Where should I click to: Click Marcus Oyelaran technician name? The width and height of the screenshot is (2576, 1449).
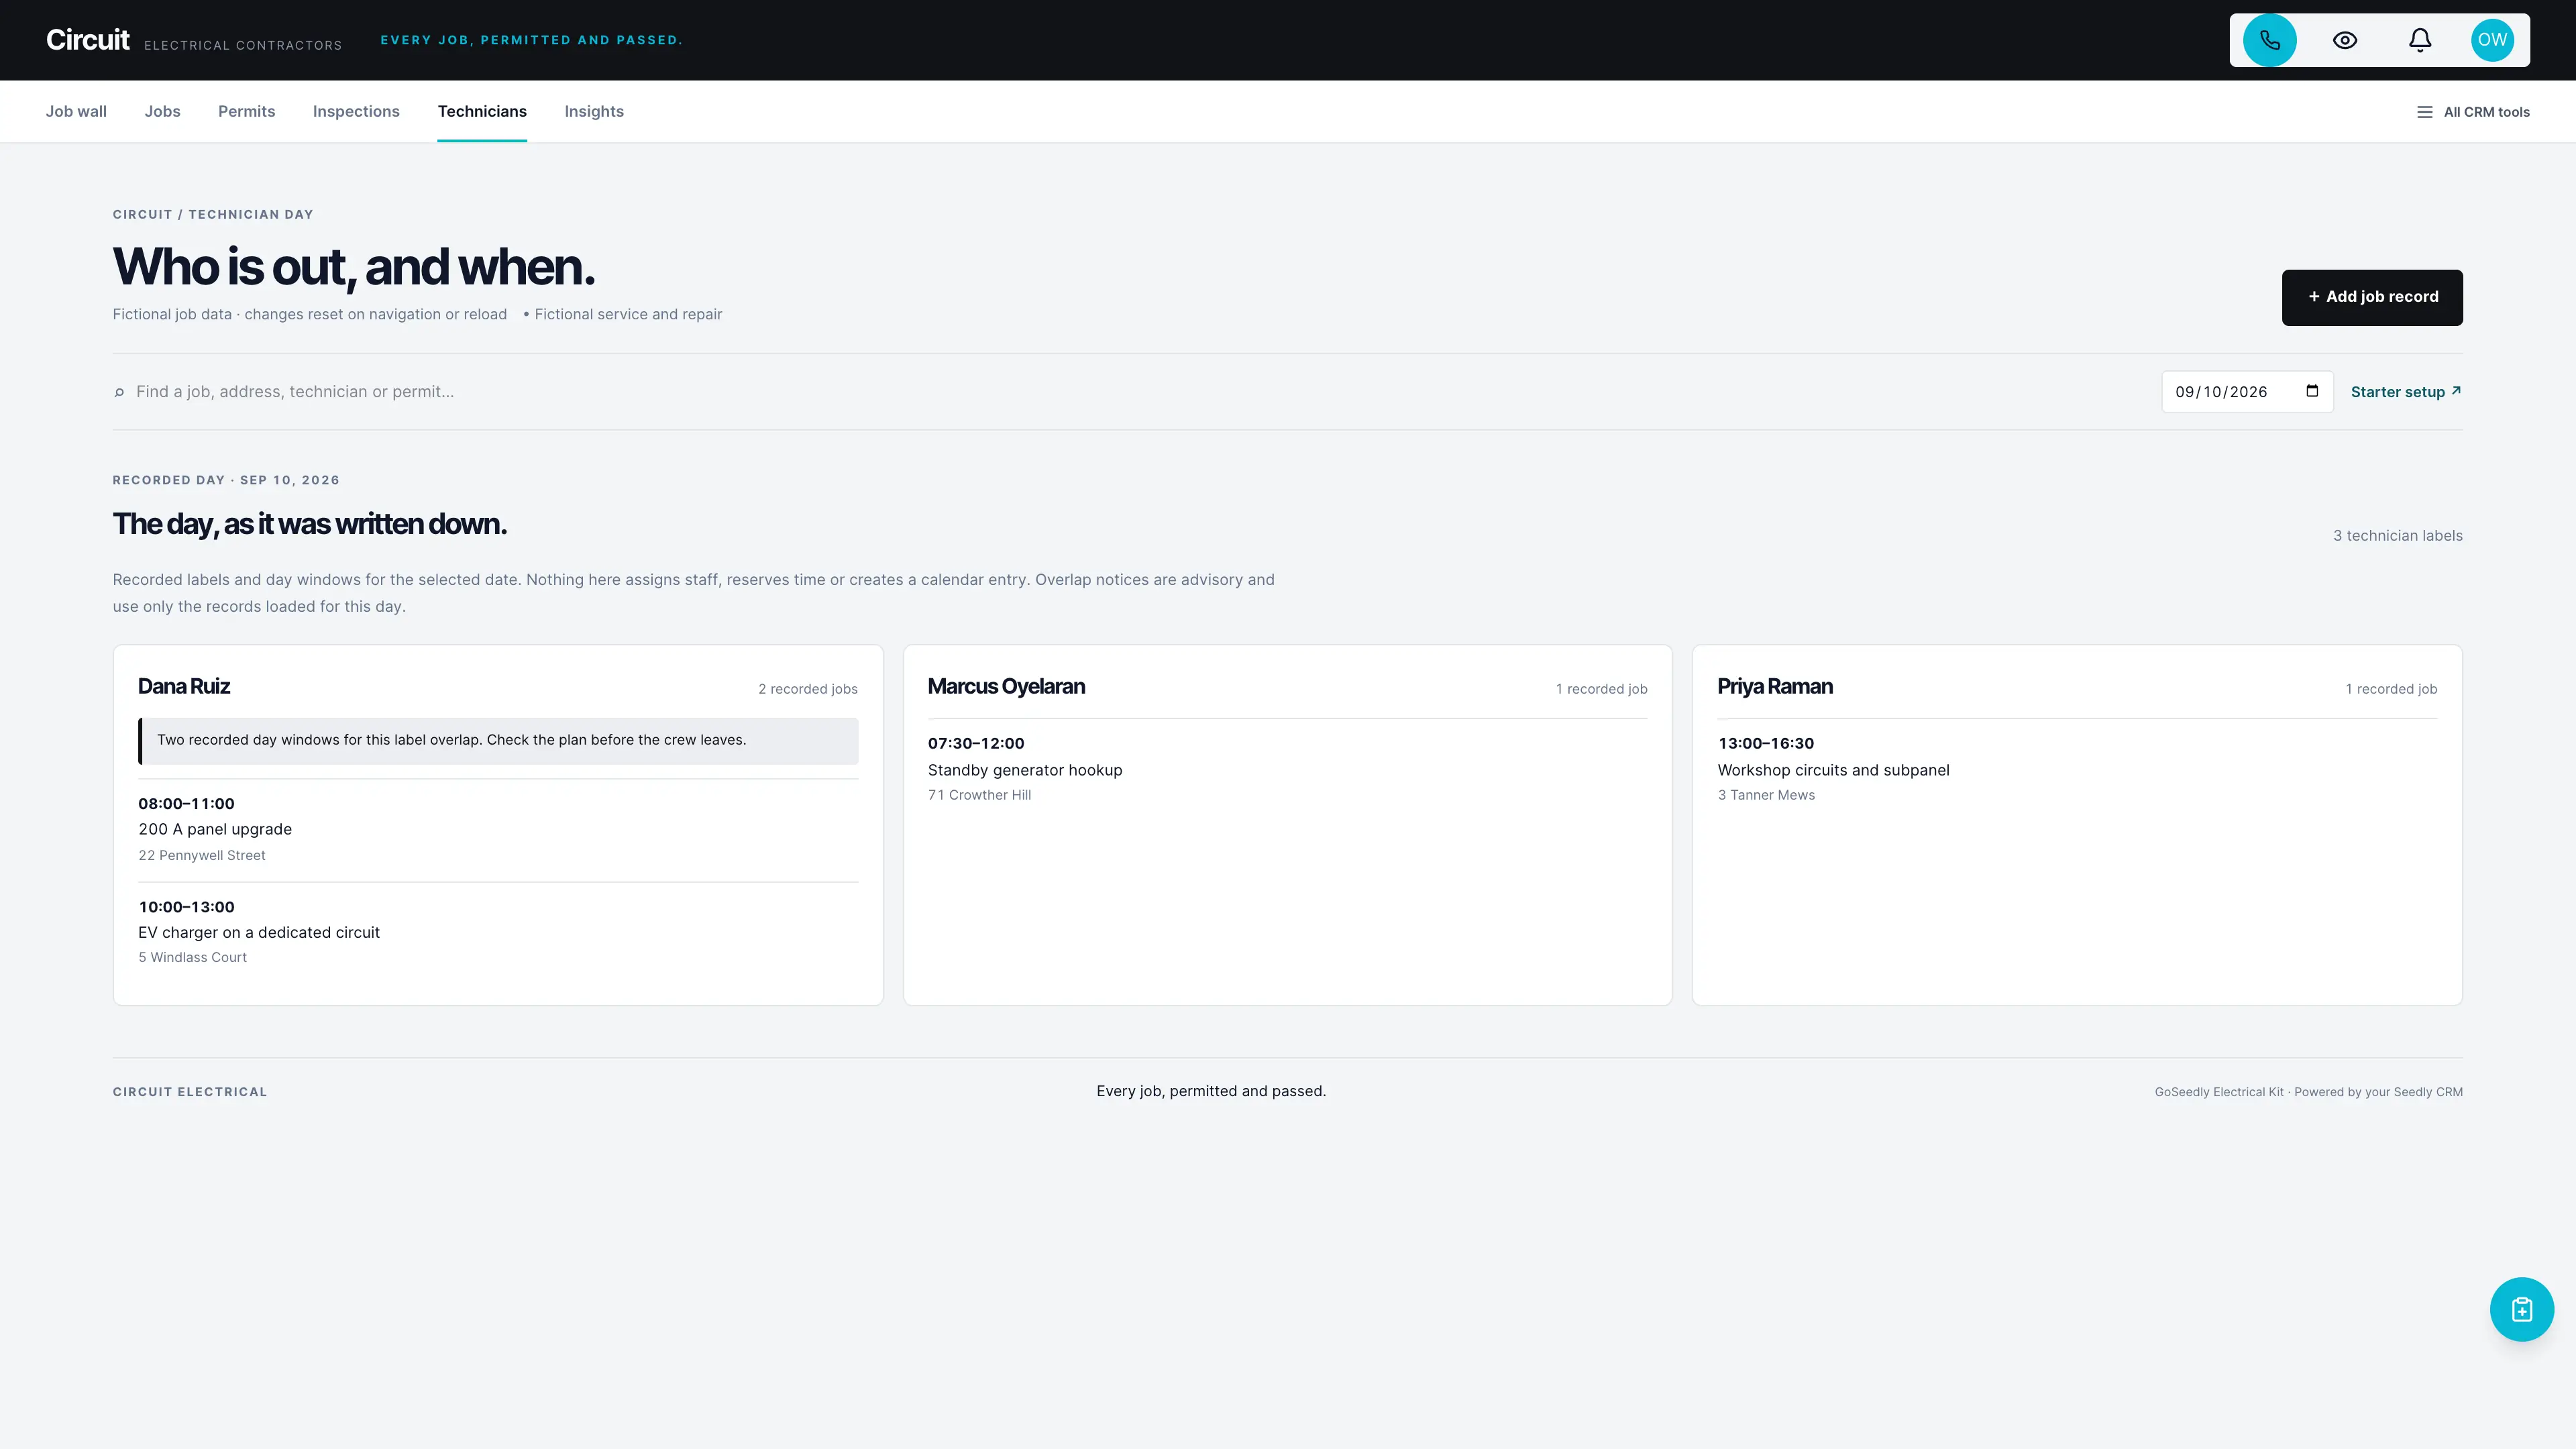1006,686
